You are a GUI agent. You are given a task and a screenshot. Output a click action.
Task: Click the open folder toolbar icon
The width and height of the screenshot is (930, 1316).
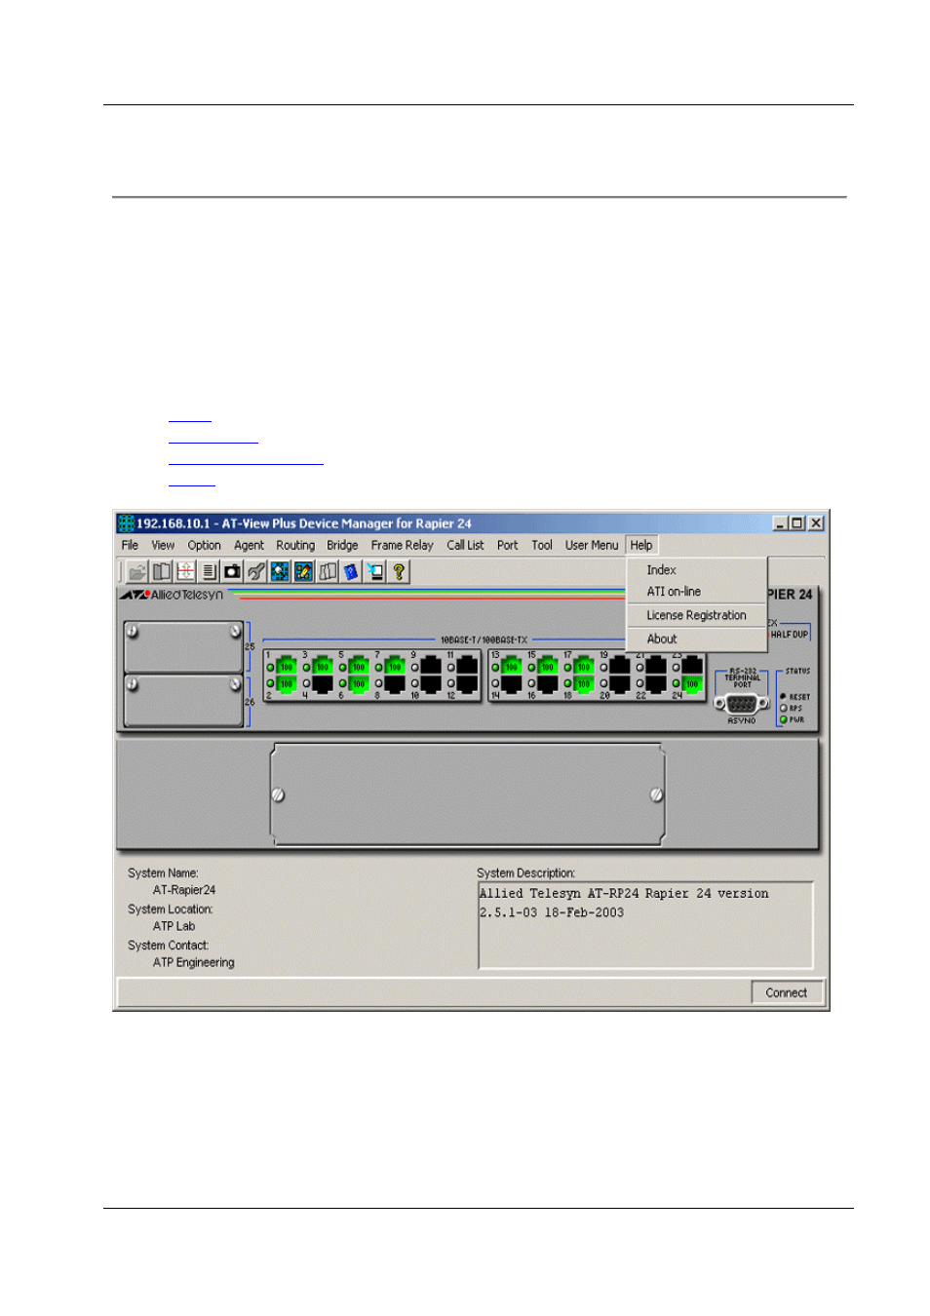point(137,572)
